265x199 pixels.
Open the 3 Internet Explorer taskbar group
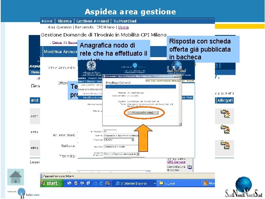click(x=134, y=184)
